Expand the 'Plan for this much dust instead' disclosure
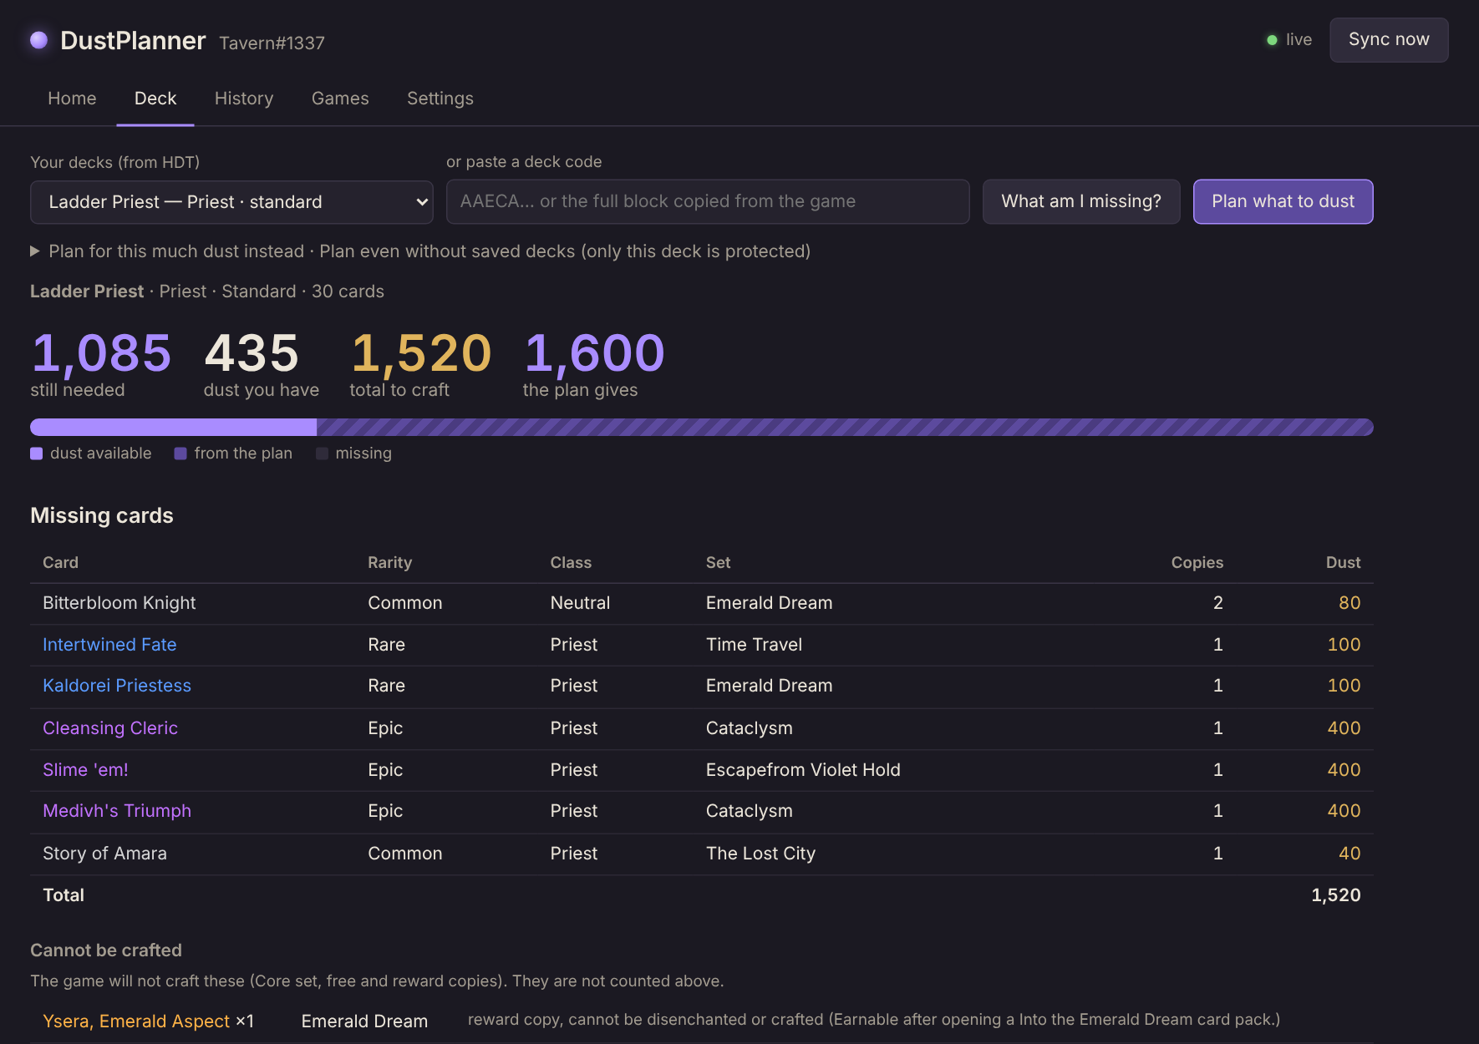 [x=420, y=251]
